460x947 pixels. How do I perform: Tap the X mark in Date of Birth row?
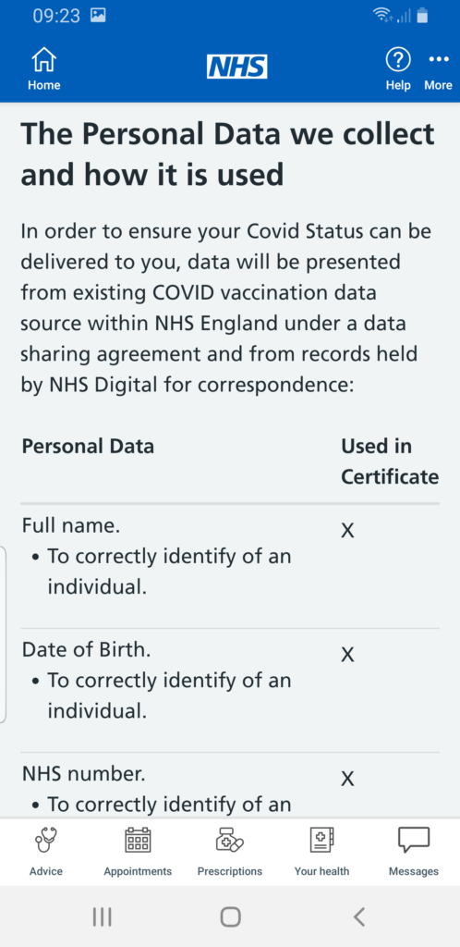347,655
